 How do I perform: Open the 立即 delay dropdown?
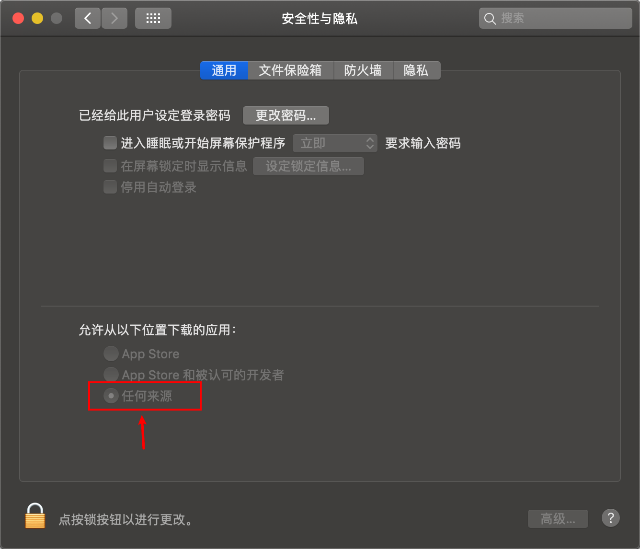click(x=335, y=143)
